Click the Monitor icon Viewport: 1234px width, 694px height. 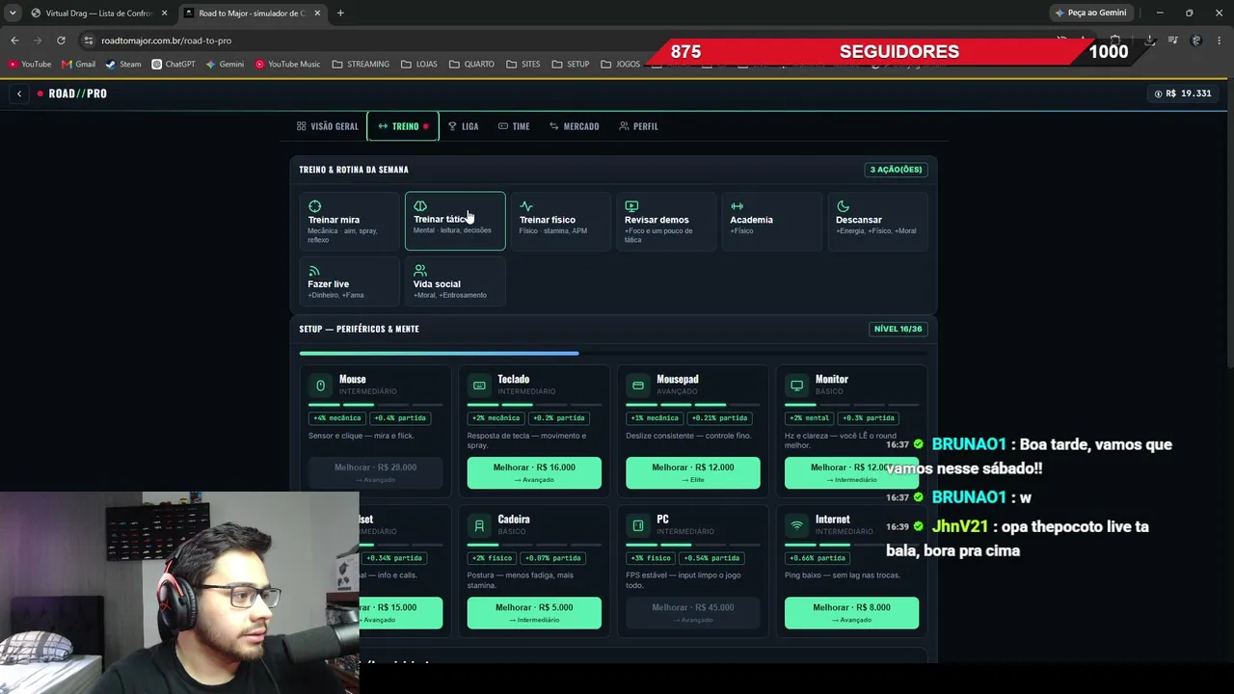point(796,386)
